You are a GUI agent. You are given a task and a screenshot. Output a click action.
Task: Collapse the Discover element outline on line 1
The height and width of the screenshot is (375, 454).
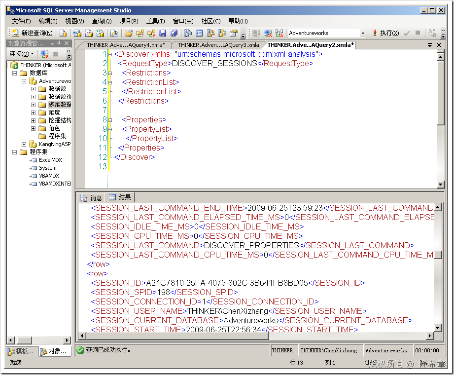(110, 54)
